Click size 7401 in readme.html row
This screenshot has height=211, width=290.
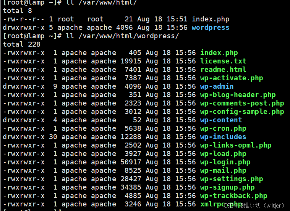pyautogui.click(x=133, y=70)
